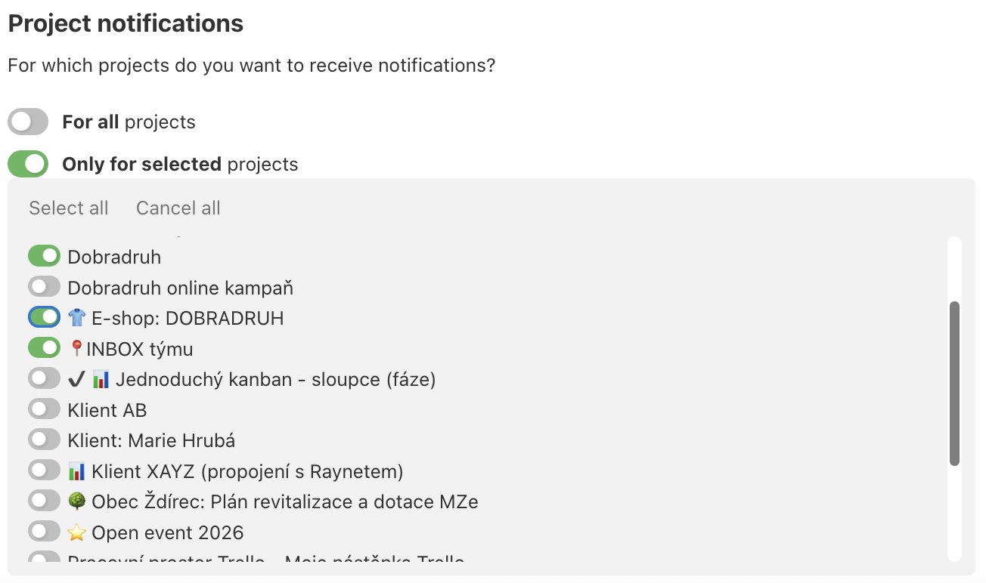Image resolution: width=986 pixels, height=583 pixels.
Task: Toggle on Klient: Marie Hrubá notifications
Action: [x=44, y=440]
